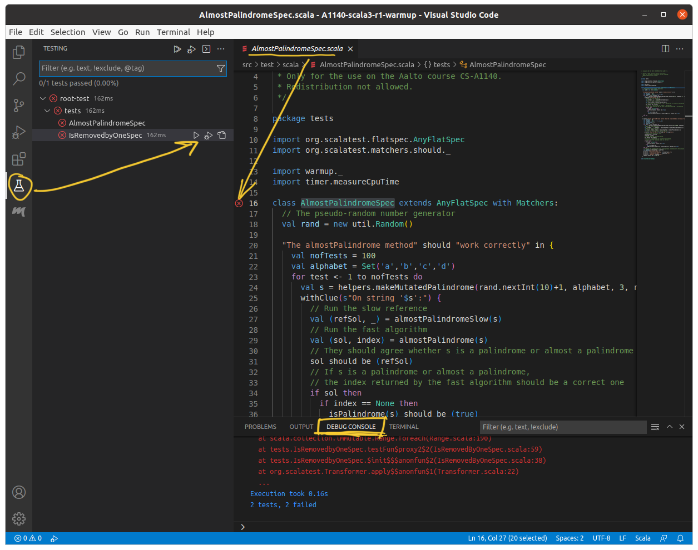Click failed test marker on line 16
This screenshot has height=550, width=698.
[239, 203]
